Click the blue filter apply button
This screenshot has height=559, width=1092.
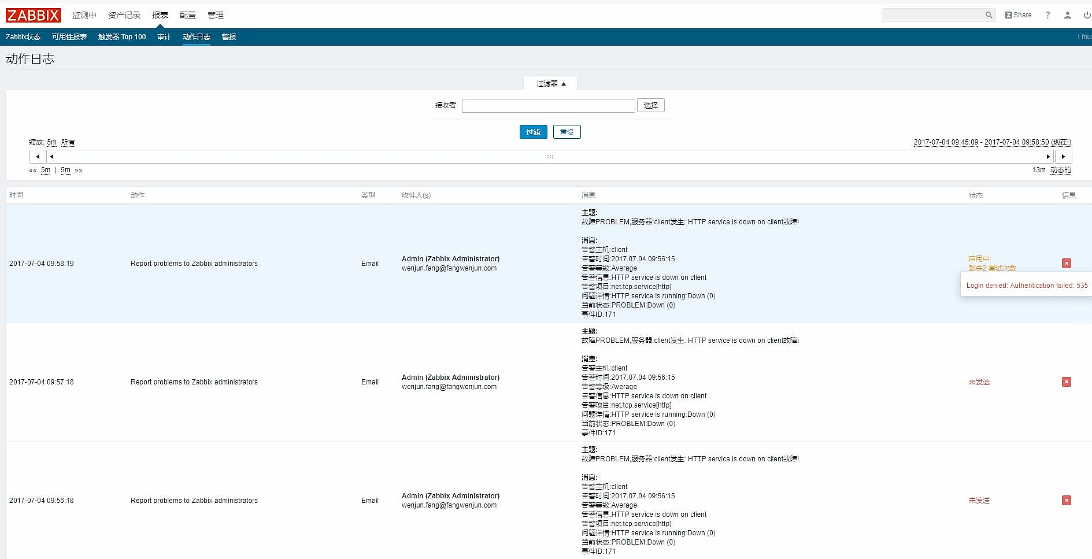point(533,132)
